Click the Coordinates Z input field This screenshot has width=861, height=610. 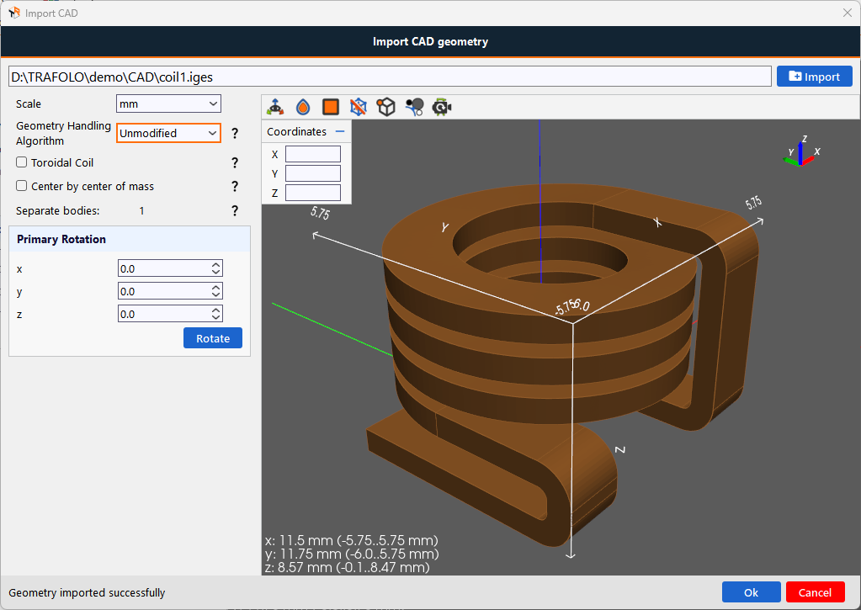[x=313, y=193]
